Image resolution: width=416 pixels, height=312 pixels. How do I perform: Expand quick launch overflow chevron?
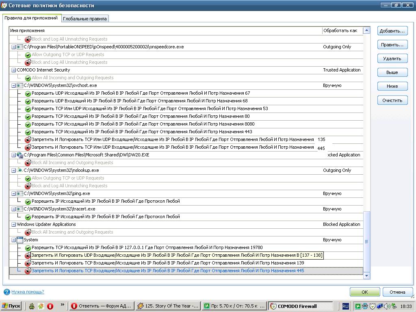[63, 305]
